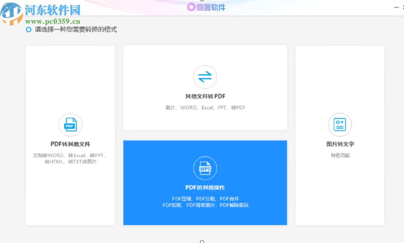The image size is (404, 243).
Task: Click the swap arrows convert icon
Action: [x=205, y=77]
